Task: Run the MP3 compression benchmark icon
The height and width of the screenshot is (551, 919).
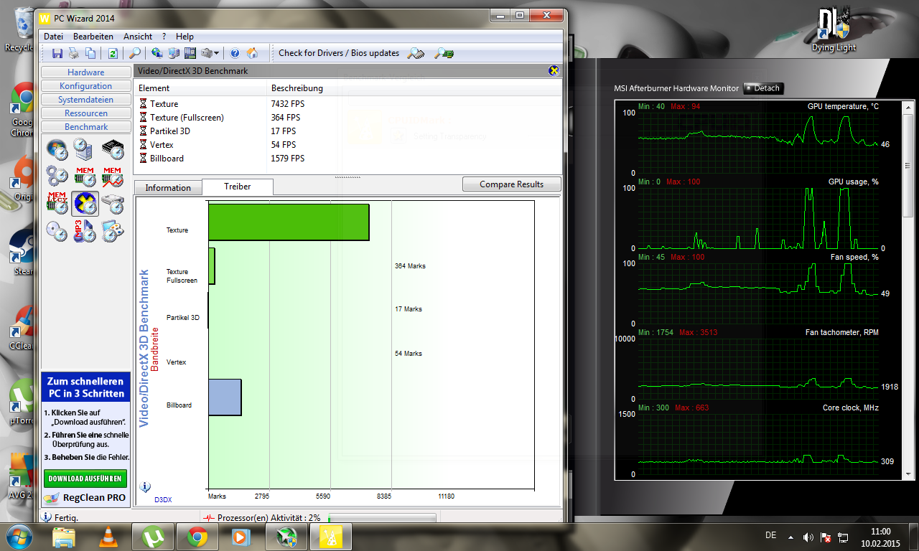Action: (x=85, y=231)
